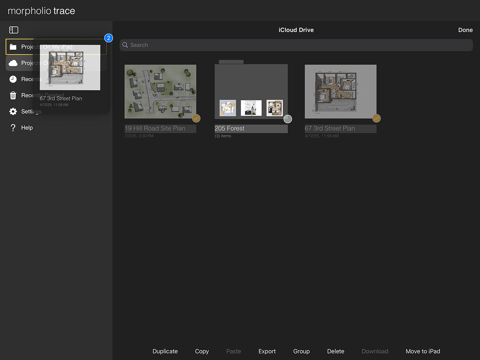The height and width of the screenshot is (360, 480).
Task: Click the Help question mark icon
Action: (13, 128)
